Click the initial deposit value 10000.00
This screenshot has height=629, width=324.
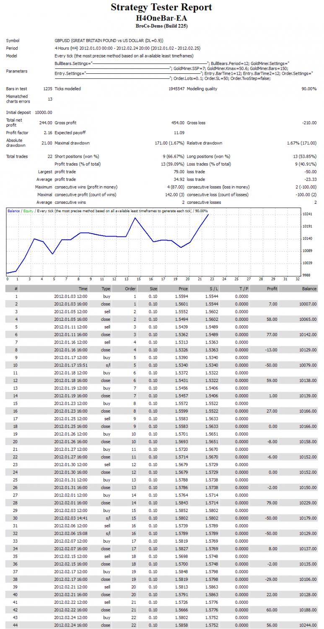pos(44,112)
